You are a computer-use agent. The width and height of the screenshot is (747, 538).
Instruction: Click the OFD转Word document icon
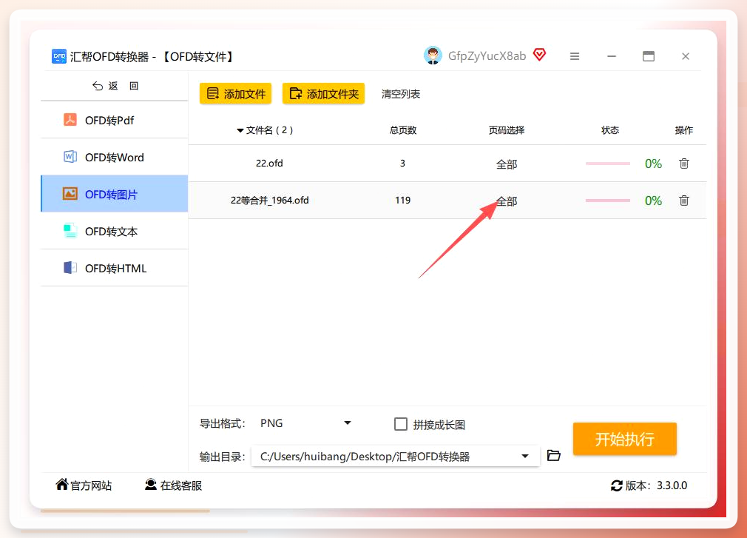pyautogui.click(x=70, y=156)
